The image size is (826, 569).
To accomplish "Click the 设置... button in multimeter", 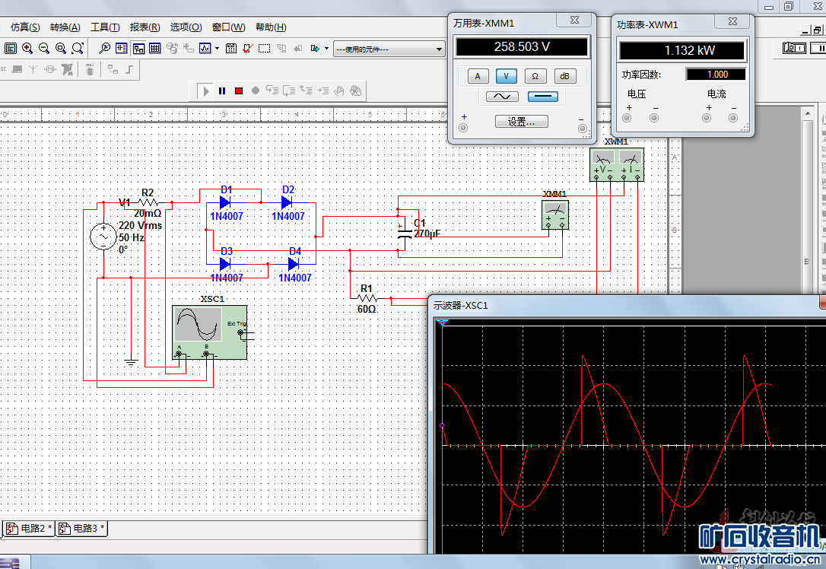I will pos(522,122).
